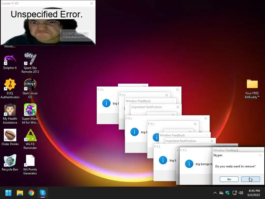Close the lower Important Notification window
Screen dimensions: 265x199
[212, 141]
